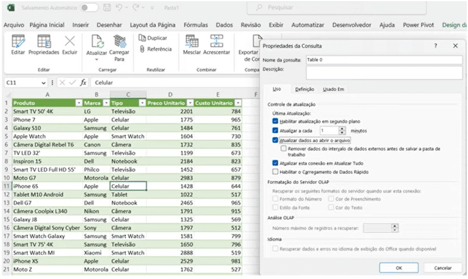Expand the Name Box dropdown arrow
468x279 pixels.
click(44, 83)
